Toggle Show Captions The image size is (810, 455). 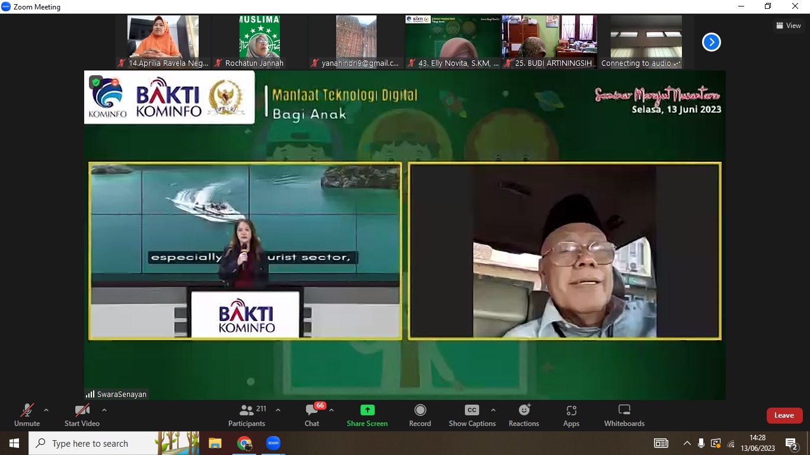click(472, 415)
